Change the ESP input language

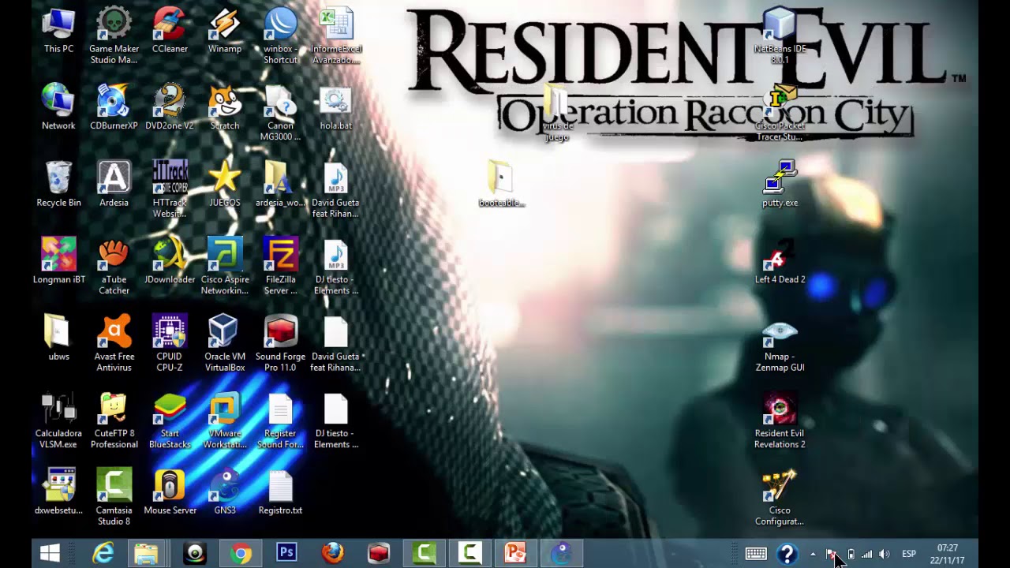click(909, 554)
